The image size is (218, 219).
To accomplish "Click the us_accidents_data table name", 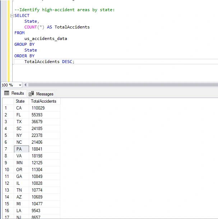I will point(46,39).
